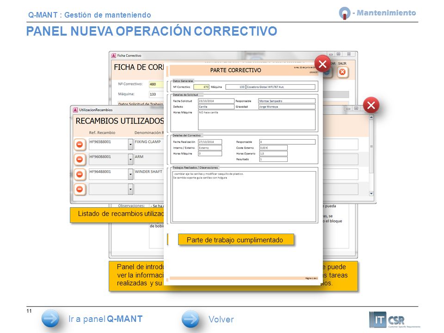Remove the HF964B8001 spare part row
Image resolution: width=444 pixels, height=333 pixels.
click(x=80, y=174)
